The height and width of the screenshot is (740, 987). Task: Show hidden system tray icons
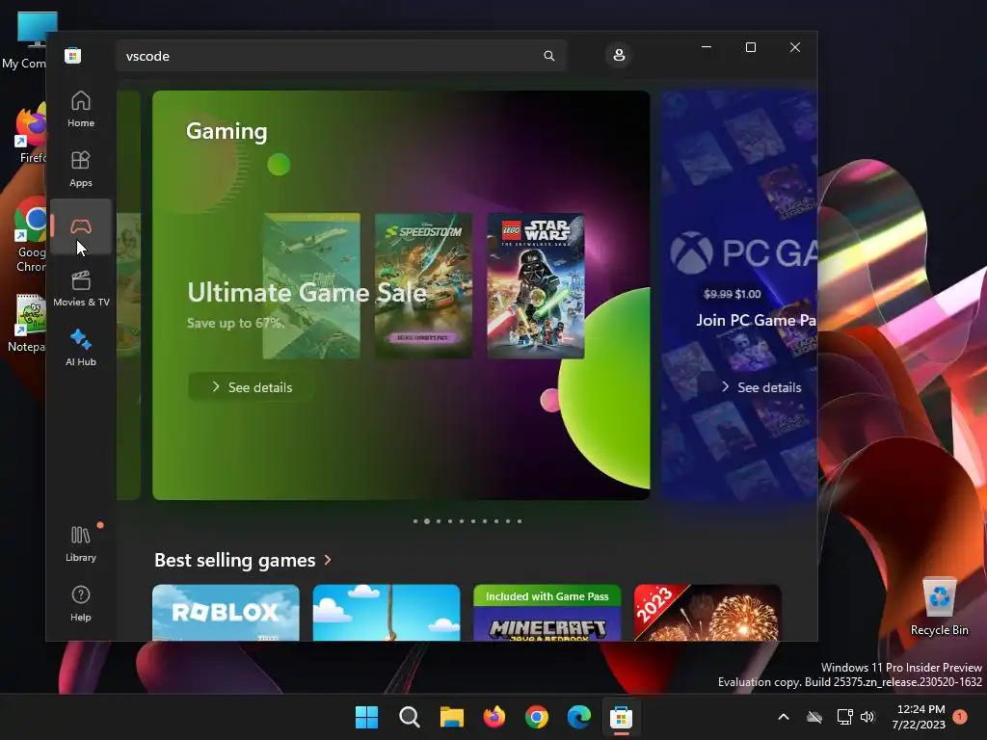tap(784, 717)
